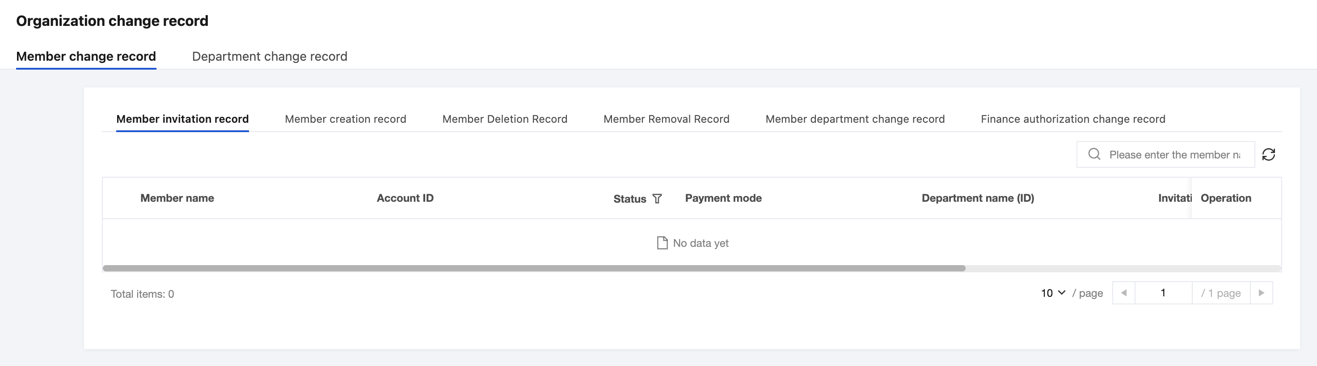Click the horizontal table scrollbar
The height and width of the screenshot is (366, 1317).
tap(534, 268)
